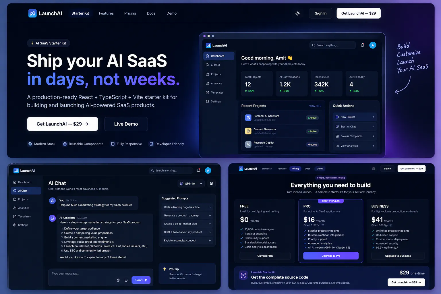The image size is (441, 294).
Task: Click the 'Explain a complex concept' prompt
Action: click(187, 241)
